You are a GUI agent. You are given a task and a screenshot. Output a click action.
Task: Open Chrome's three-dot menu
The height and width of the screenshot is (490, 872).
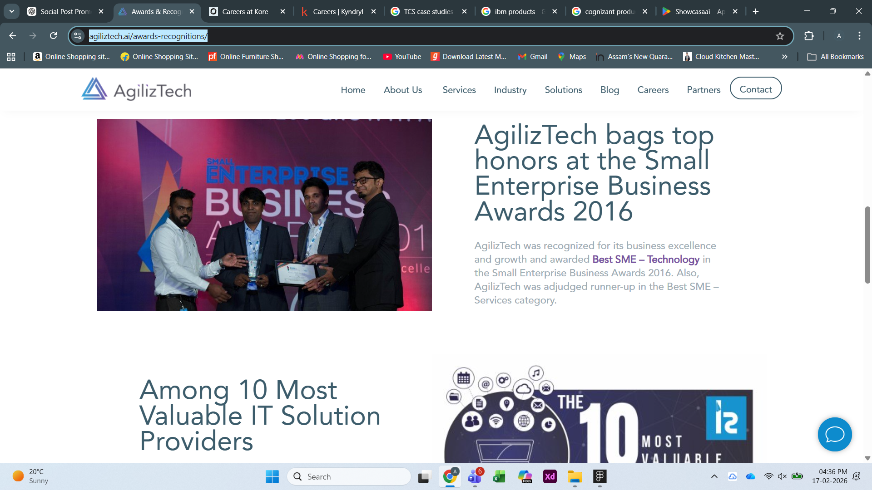coord(859,35)
